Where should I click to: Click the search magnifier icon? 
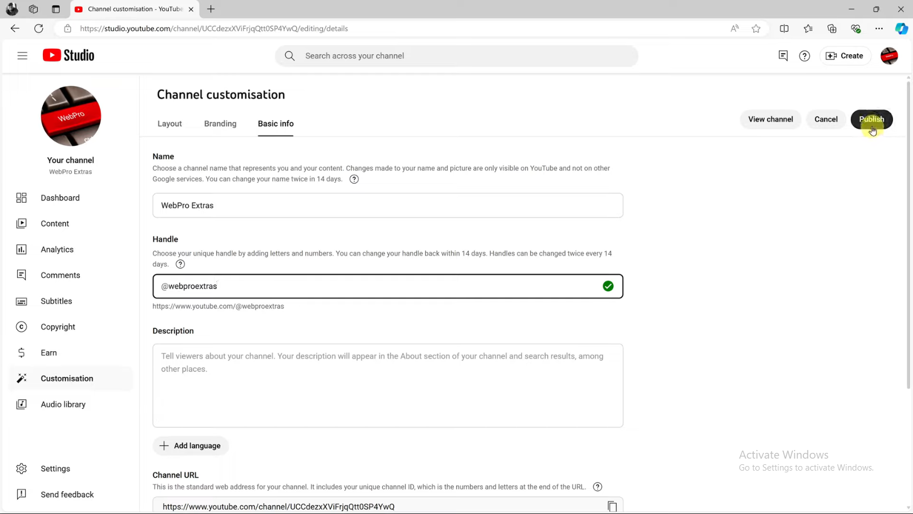(x=290, y=56)
